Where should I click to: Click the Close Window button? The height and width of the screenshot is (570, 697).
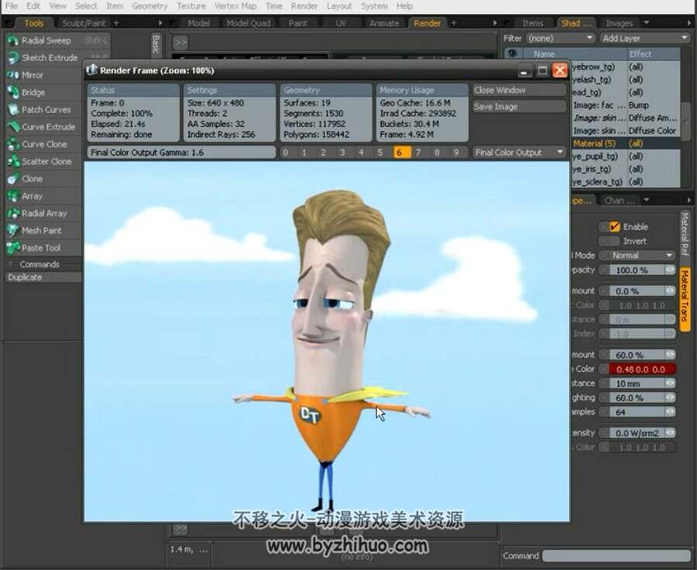(519, 91)
